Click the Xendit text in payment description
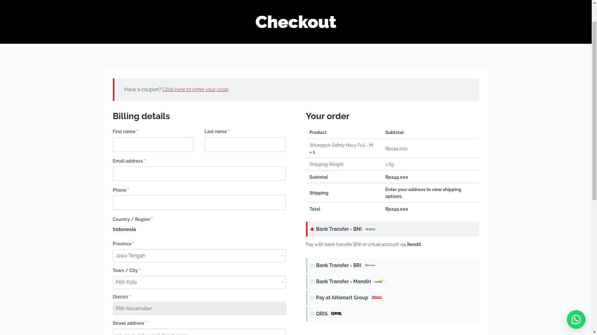Image resolution: width=597 pixels, height=335 pixels. tap(414, 244)
